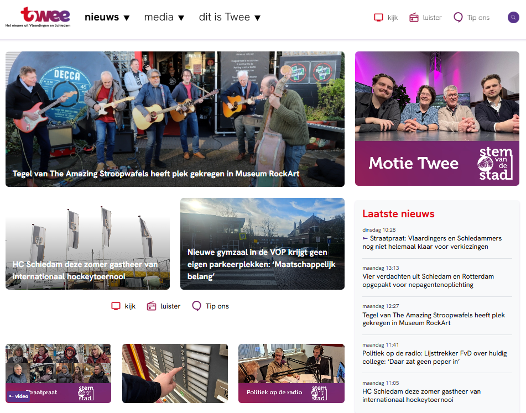Open HC Schiedam hockeytoernooi article card

(x=87, y=244)
